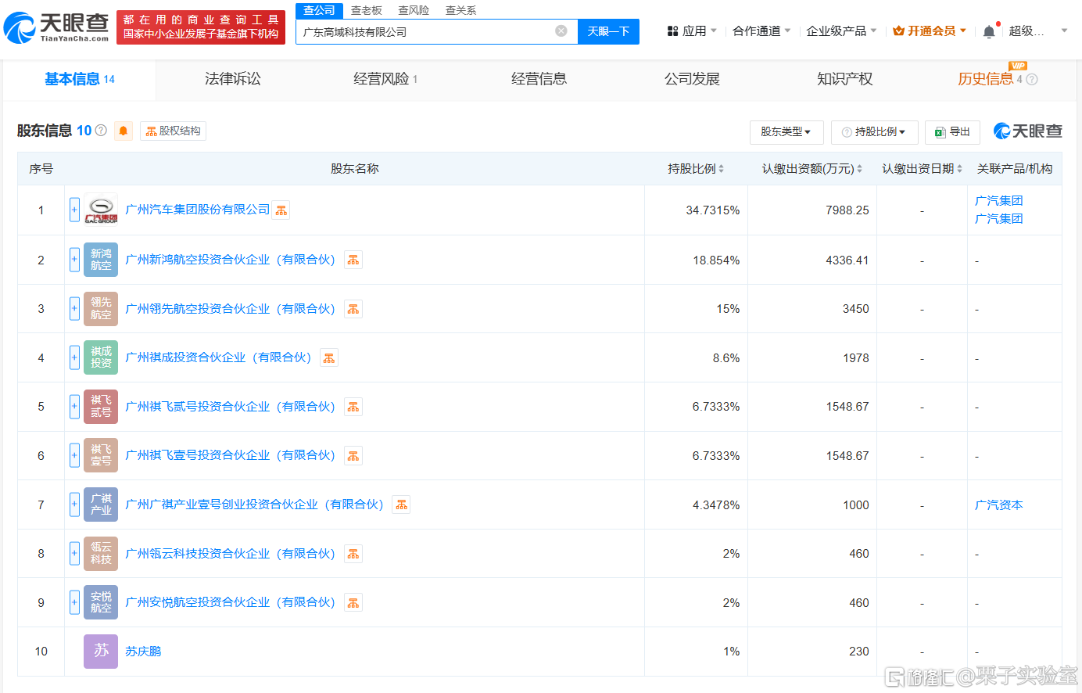
Task: Click the purple 苏 avatar for 苏庆鹏
Action: tap(101, 652)
